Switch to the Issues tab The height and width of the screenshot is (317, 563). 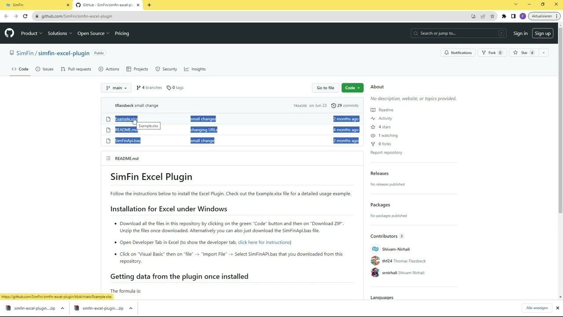44,69
